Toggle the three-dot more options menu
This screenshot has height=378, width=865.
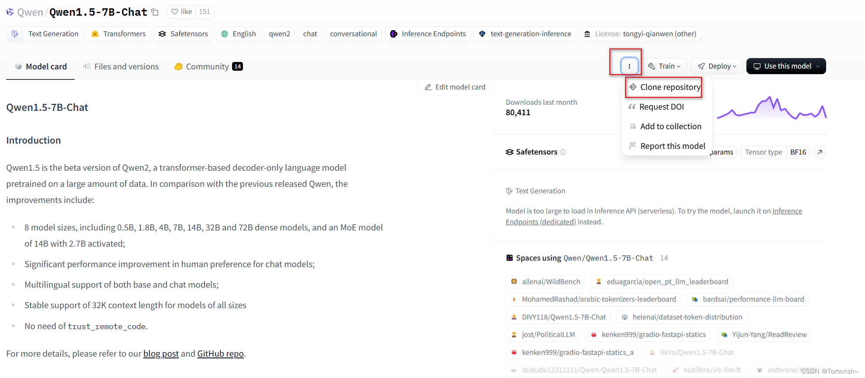(629, 66)
